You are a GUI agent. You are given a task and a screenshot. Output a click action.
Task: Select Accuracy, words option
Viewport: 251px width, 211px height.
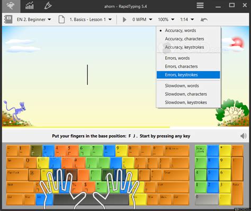coord(189,30)
